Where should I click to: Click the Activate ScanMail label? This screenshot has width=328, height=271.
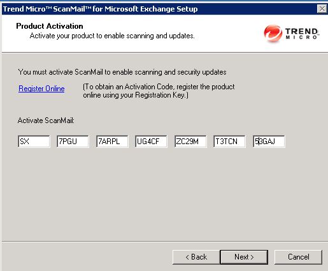[x=46, y=121]
